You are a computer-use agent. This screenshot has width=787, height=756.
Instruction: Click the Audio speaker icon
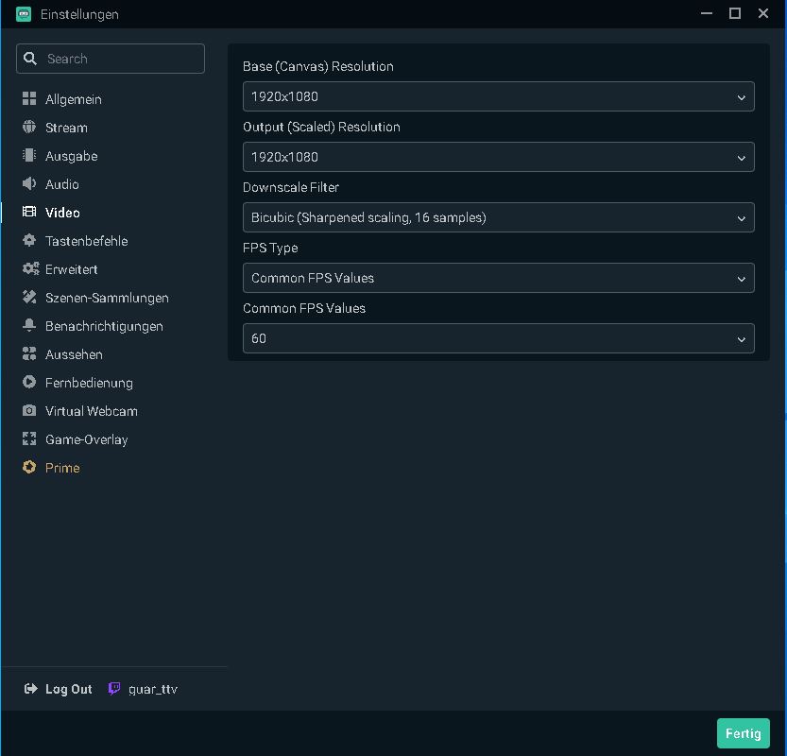click(x=29, y=184)
